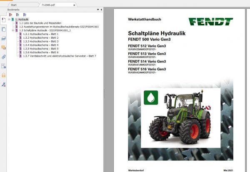Image resolution: width=250 pixels, height=172 pixels.
Task: Click the Werkstatthandbuch heading on the page
Action: pos(145,20)
